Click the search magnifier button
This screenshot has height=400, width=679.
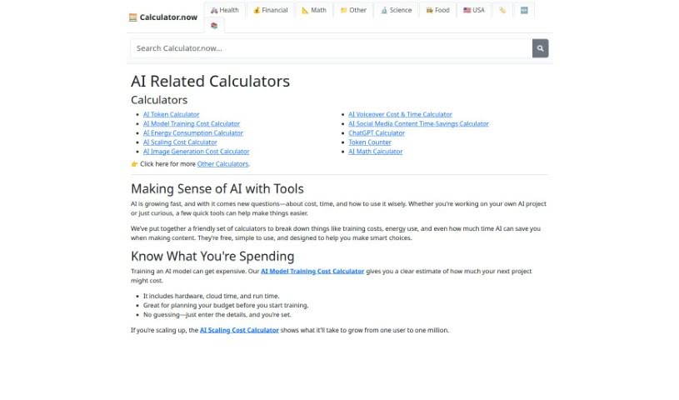(540, 48)
